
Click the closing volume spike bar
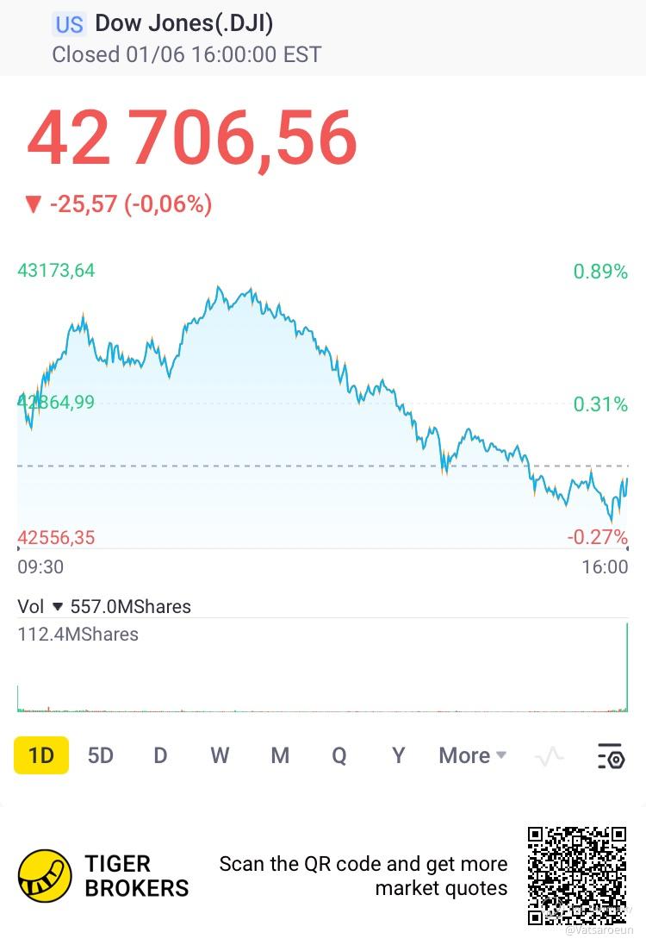627,667
